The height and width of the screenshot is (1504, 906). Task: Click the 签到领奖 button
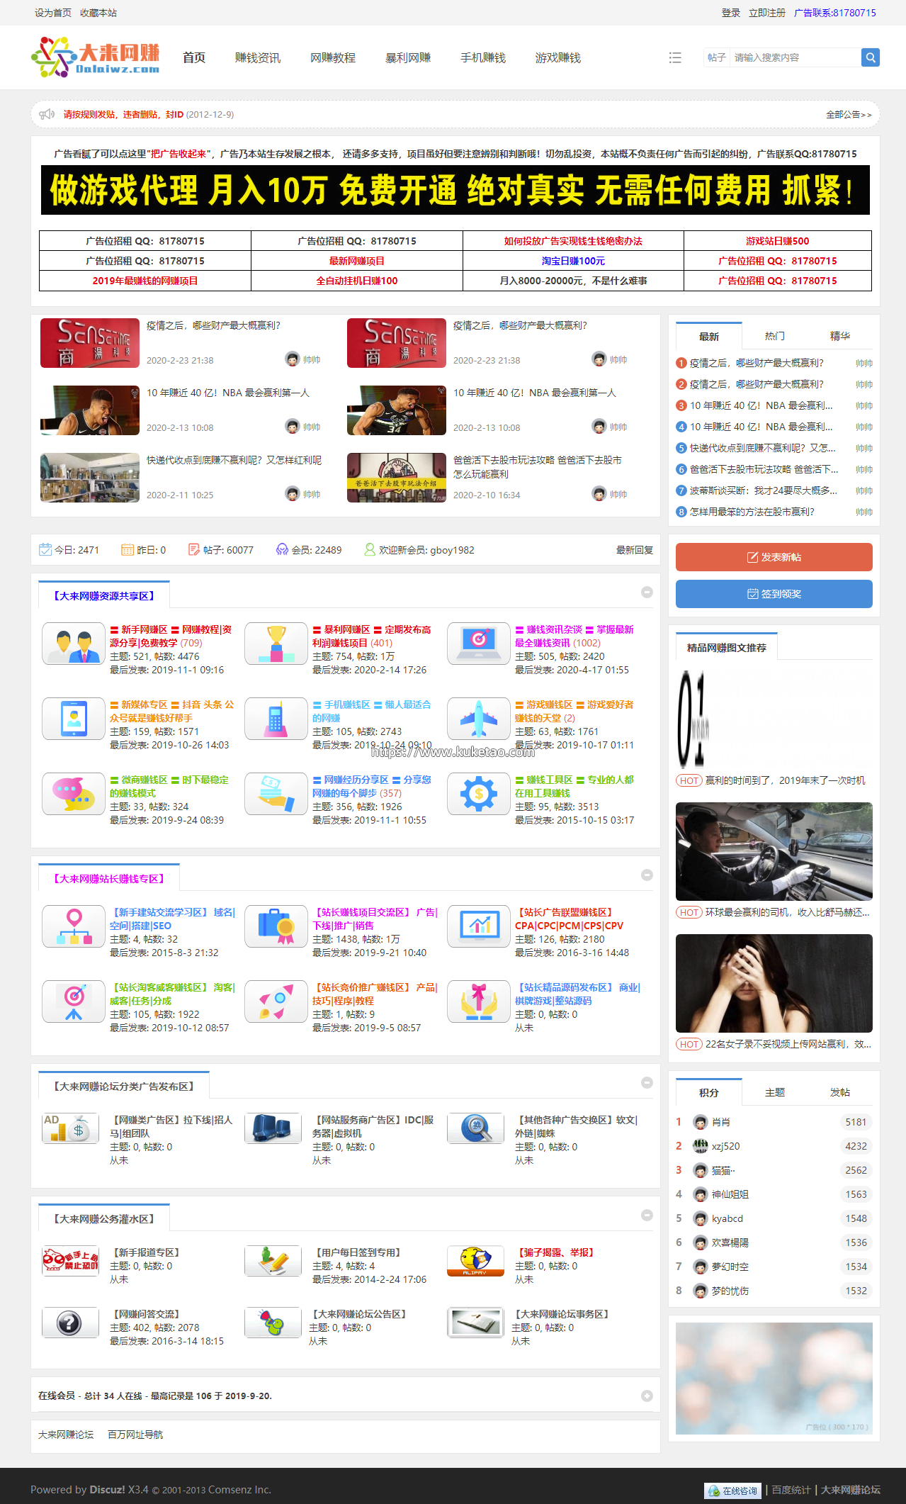coord(774,594)
